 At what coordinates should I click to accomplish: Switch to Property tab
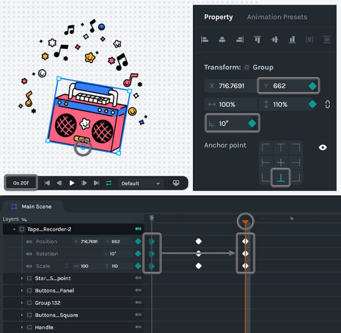pos(218,17)
